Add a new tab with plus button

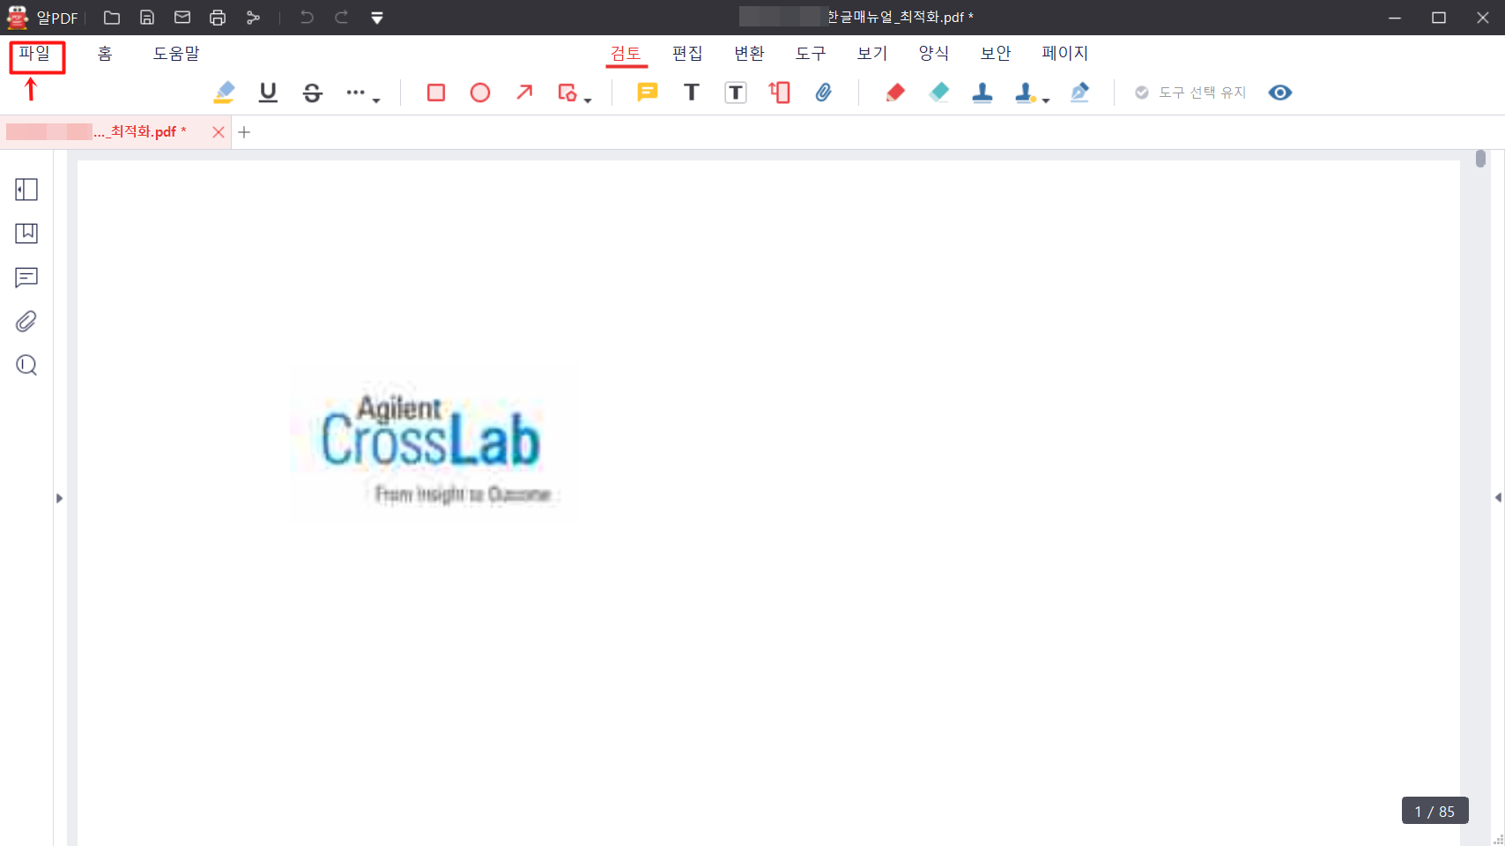click(245, 132)
